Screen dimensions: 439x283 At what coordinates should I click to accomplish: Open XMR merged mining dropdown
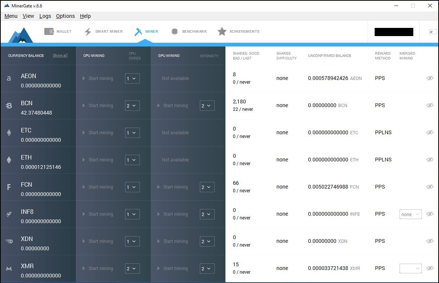(410, 268)
